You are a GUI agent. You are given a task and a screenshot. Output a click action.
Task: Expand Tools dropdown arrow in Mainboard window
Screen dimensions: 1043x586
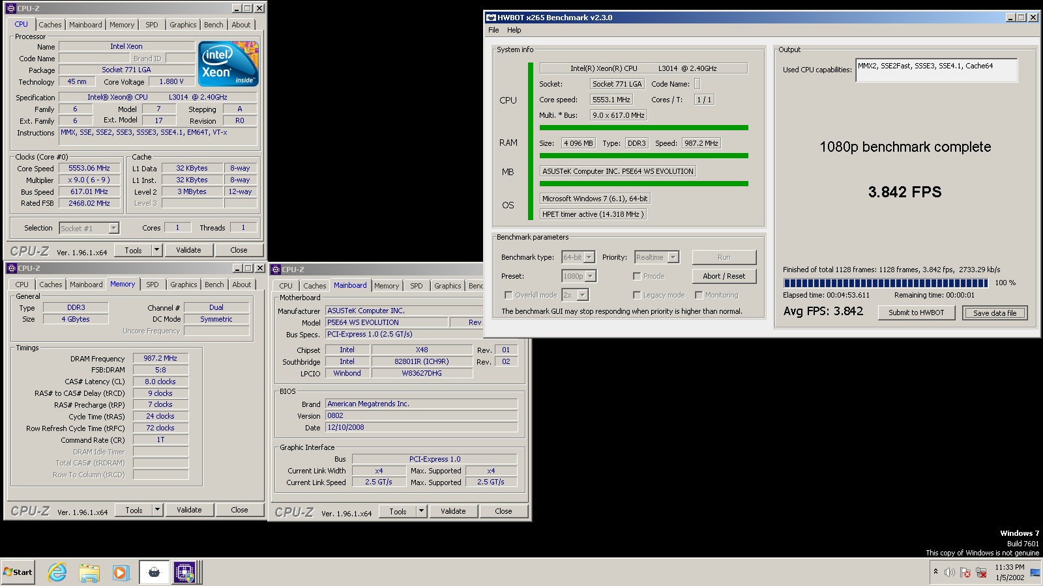[421, 511]
